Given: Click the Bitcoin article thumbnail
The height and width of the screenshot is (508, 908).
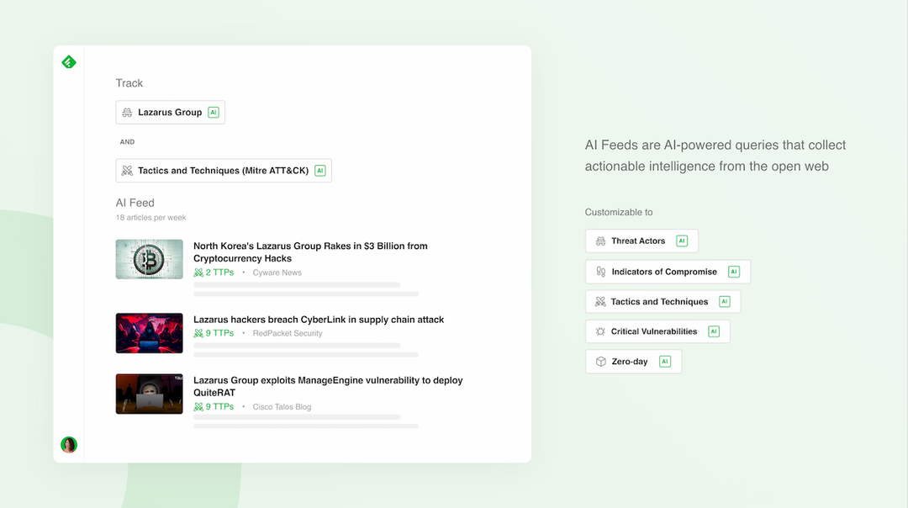Looking at the screenshot, I should click(x=149, y=259).
